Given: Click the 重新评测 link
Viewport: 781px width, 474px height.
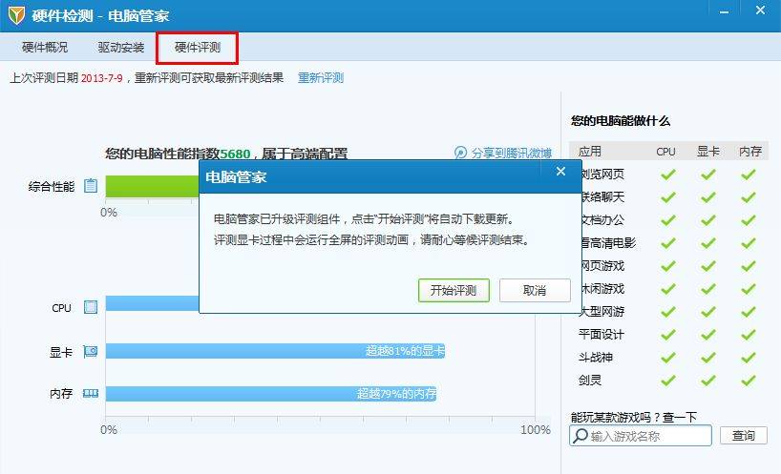Looking at the screenshot, I should tap(321, 78).
